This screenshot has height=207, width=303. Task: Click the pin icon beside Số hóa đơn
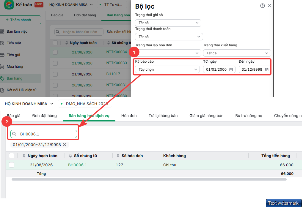coord(118,156)
